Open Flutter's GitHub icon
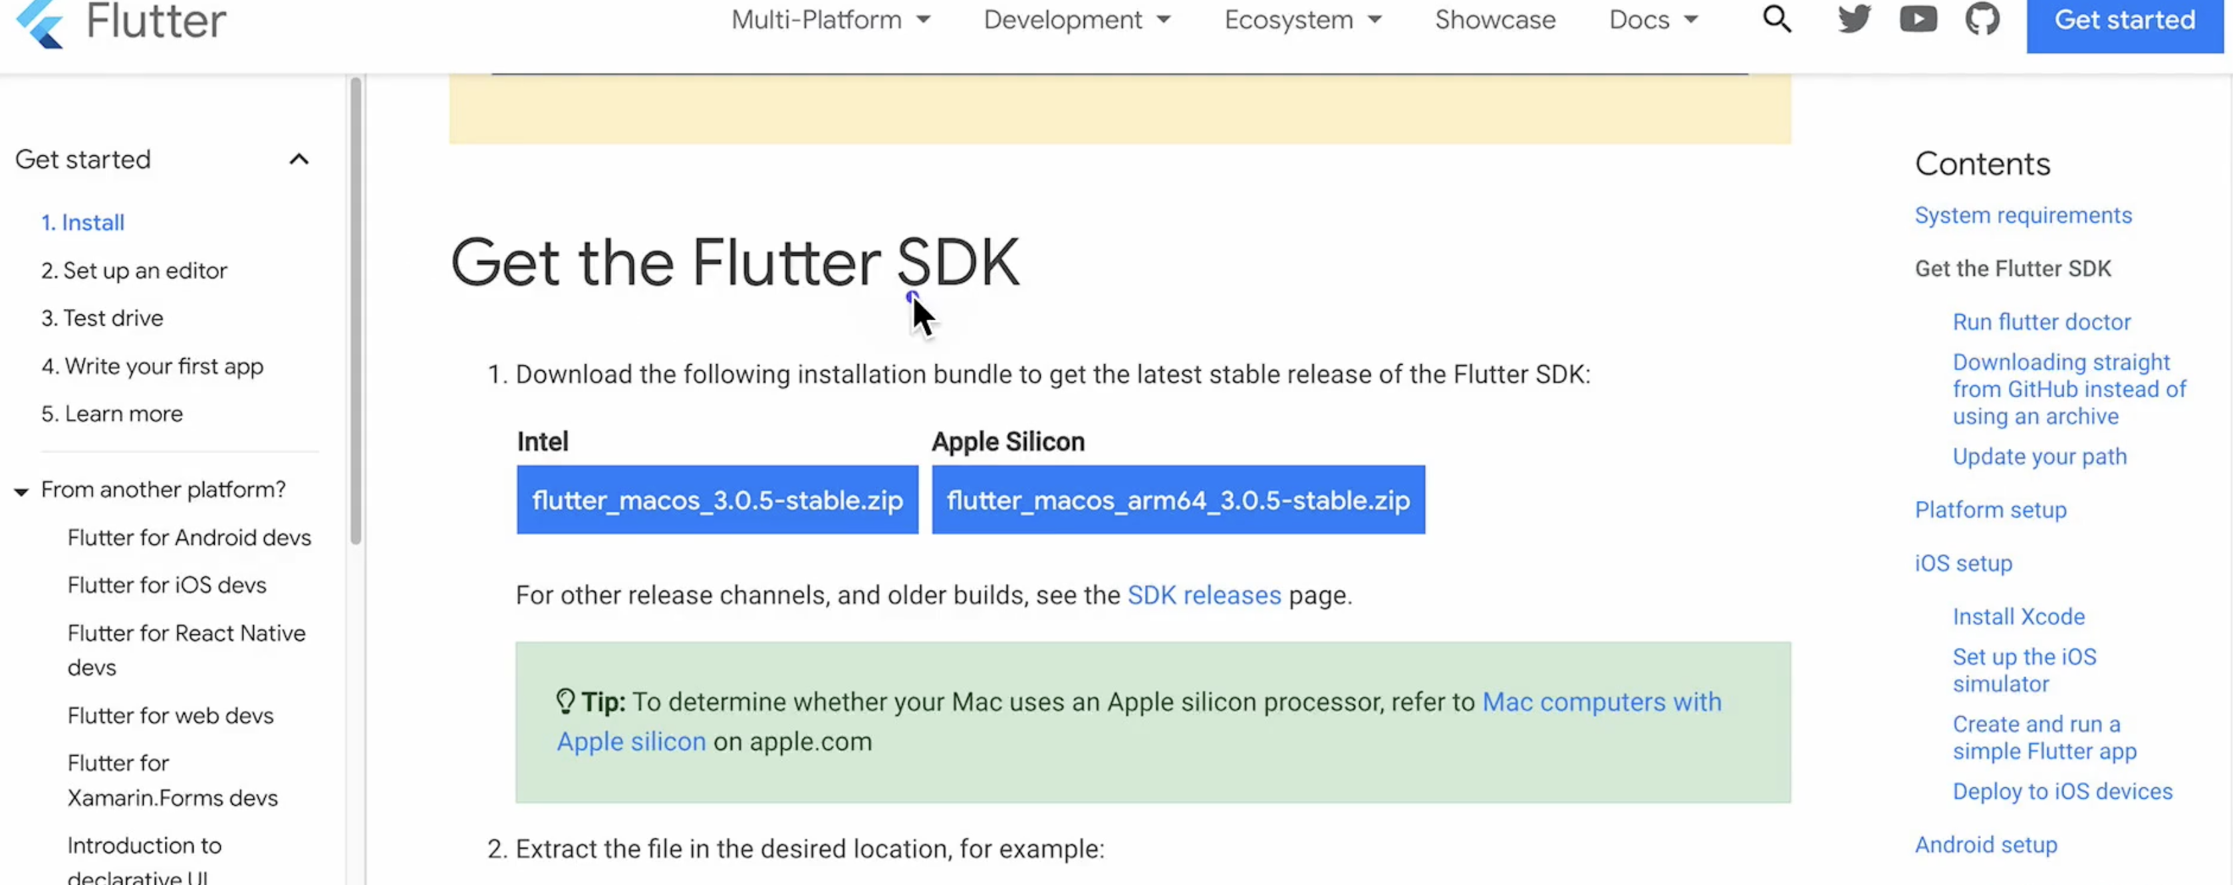 pyautogui.click(x=1982, y=19)
